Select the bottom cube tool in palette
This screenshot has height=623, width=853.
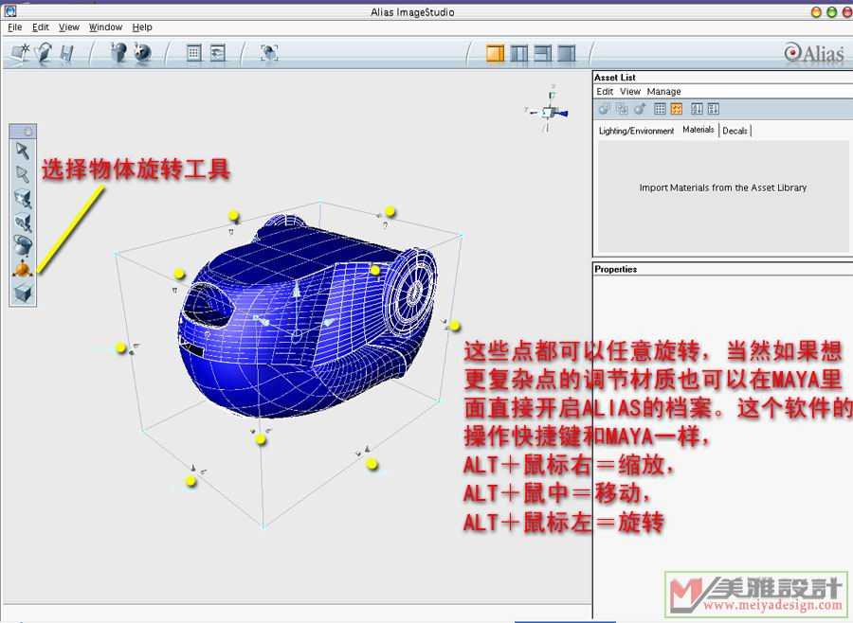point(23,294)
